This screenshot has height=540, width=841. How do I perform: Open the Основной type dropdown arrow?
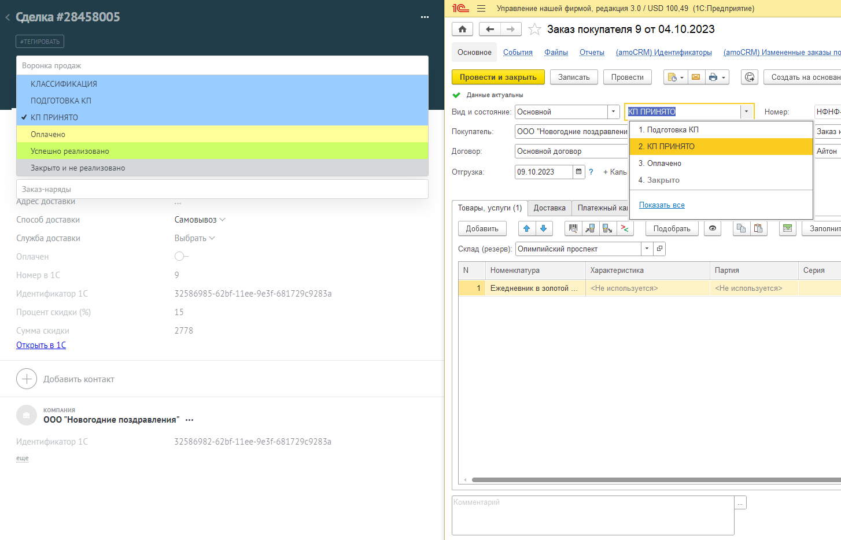coord(614,112)
